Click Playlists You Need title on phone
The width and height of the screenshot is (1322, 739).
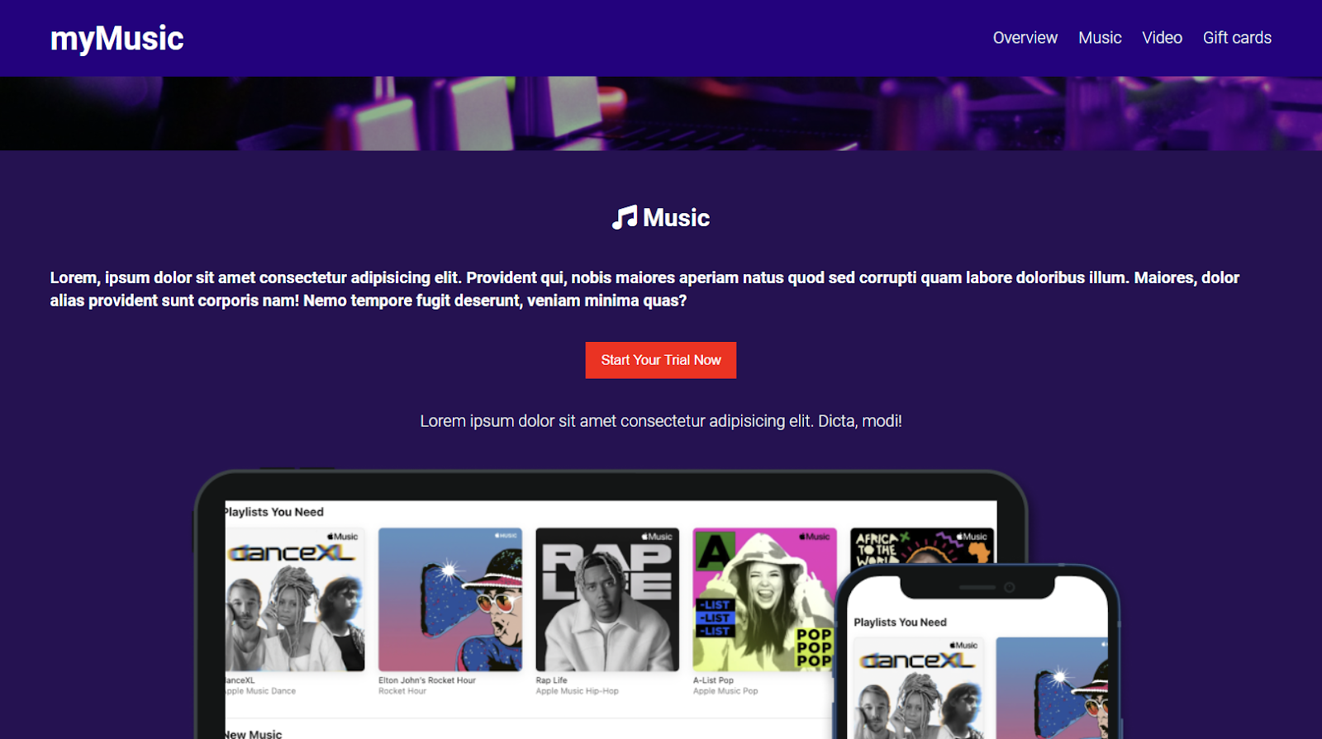(x=900, y=623)
